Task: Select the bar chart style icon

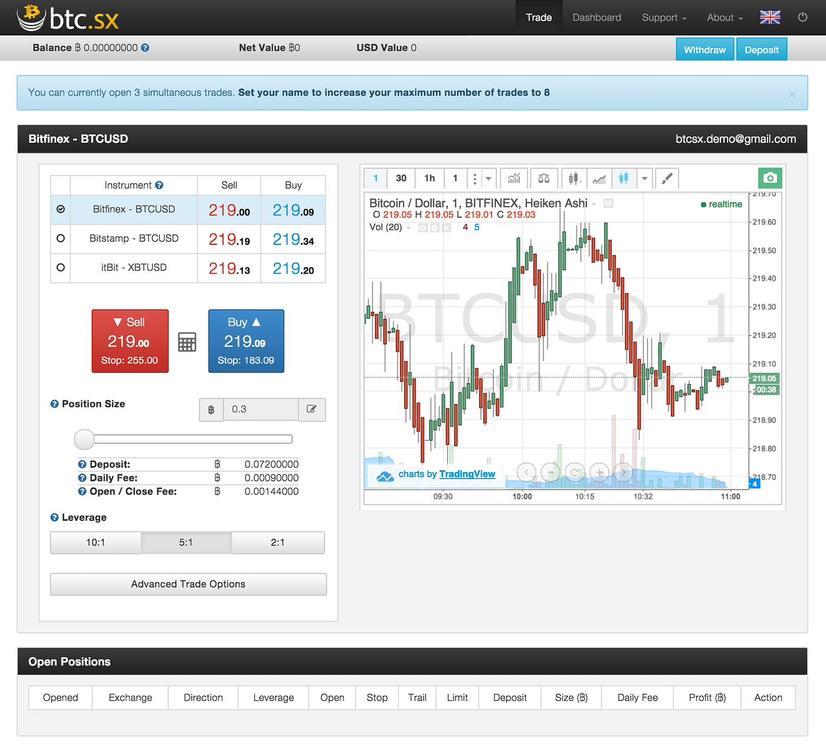Action: point(573,178)
